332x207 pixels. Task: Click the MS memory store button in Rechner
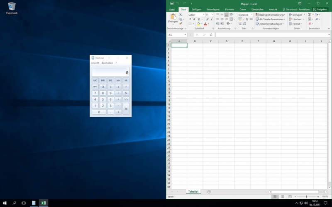(x=110, y=80)
